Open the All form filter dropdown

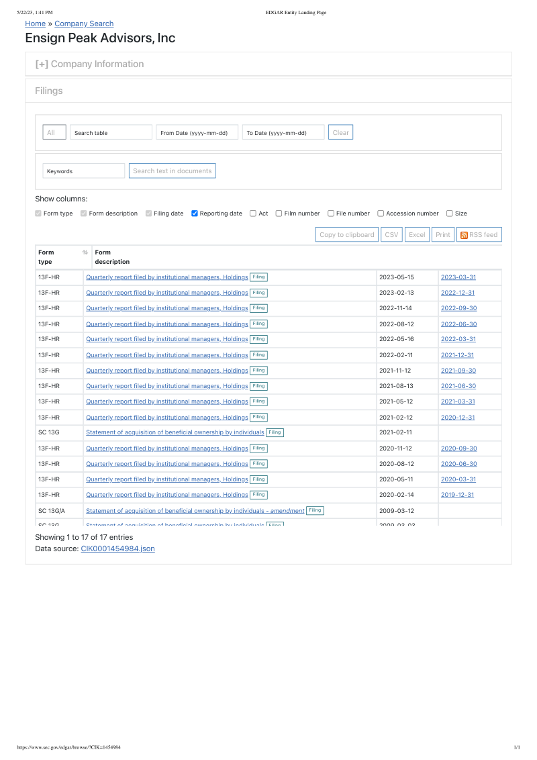(54, 132)
